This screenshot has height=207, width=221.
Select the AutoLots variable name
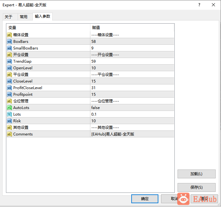[21, 108]
